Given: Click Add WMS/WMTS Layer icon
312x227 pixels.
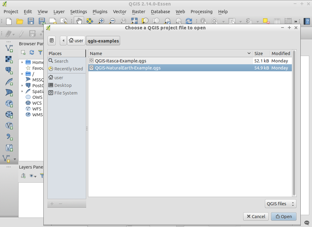Looking at the screenshot, I should (x=9, y=103).
